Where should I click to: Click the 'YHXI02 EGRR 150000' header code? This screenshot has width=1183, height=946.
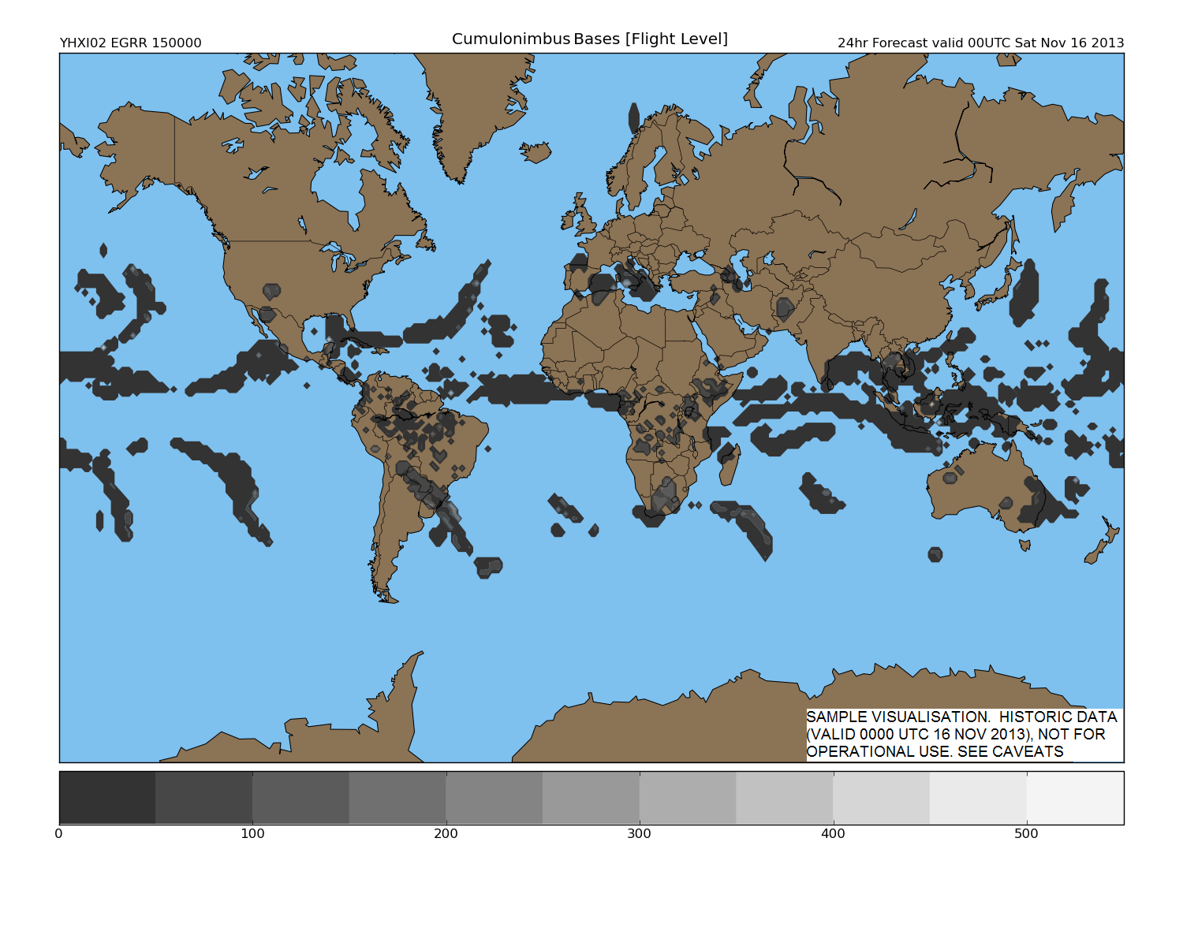130,43
